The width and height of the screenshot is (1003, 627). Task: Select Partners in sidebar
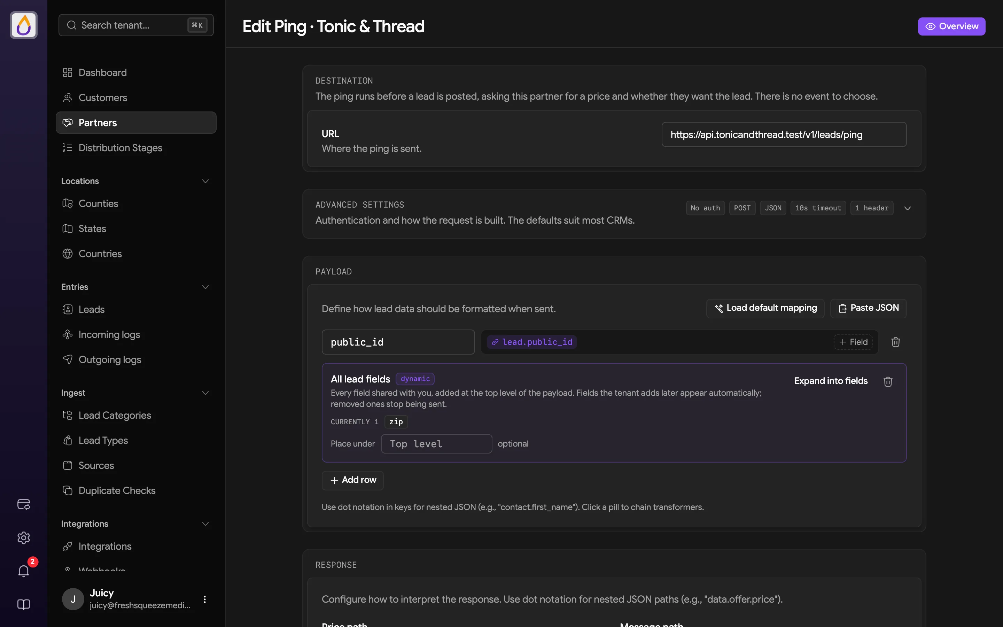[x=136, y=123]
